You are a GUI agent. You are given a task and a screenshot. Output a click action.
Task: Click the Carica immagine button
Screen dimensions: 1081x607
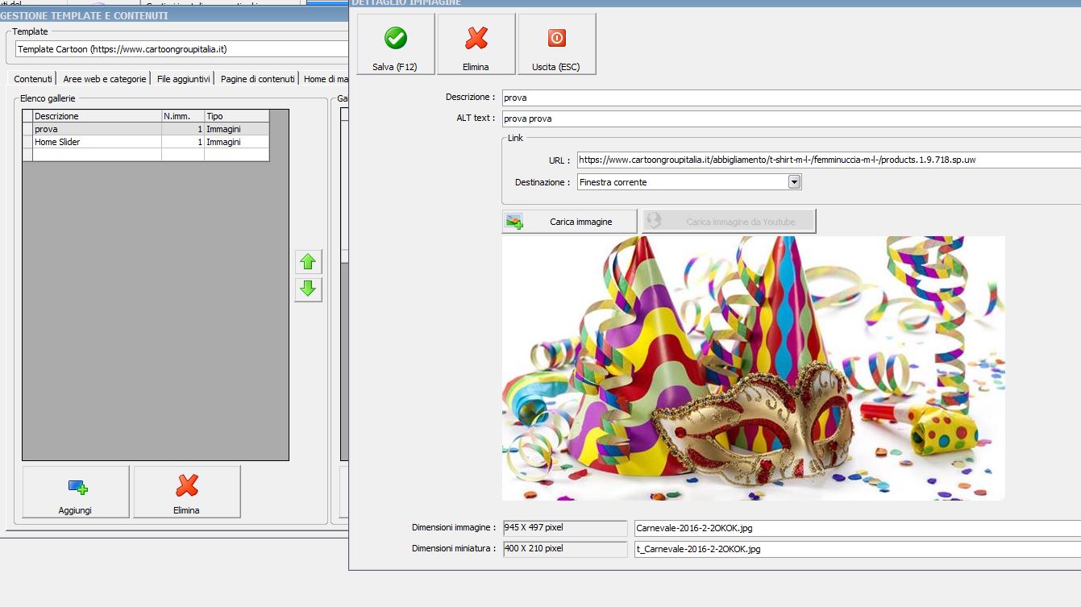569,222
